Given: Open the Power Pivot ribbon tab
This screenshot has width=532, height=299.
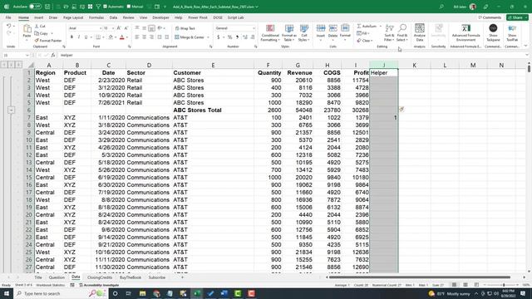Looking at the screenshot, I should coord(198,17).
